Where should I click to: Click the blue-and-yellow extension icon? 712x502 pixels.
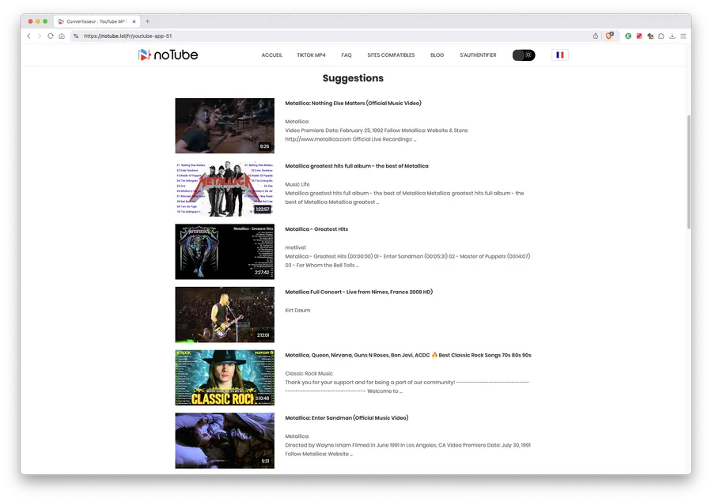[x=650, y=36]
